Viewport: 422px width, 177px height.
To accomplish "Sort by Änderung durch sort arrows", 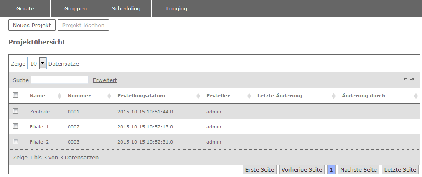I will [416, 96].
